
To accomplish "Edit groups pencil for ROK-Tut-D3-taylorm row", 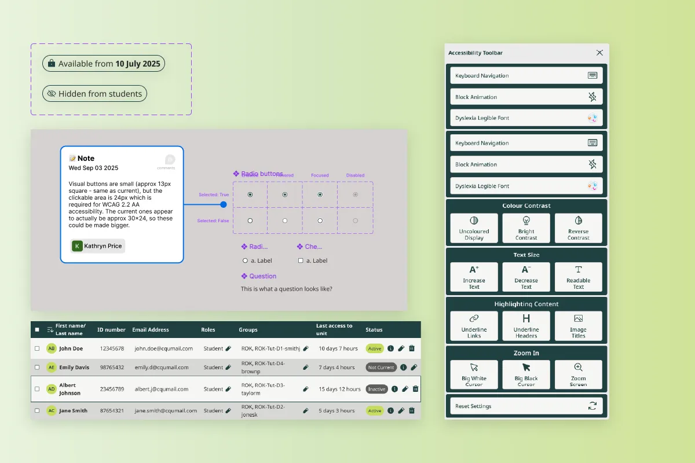I will click(306, 389).
